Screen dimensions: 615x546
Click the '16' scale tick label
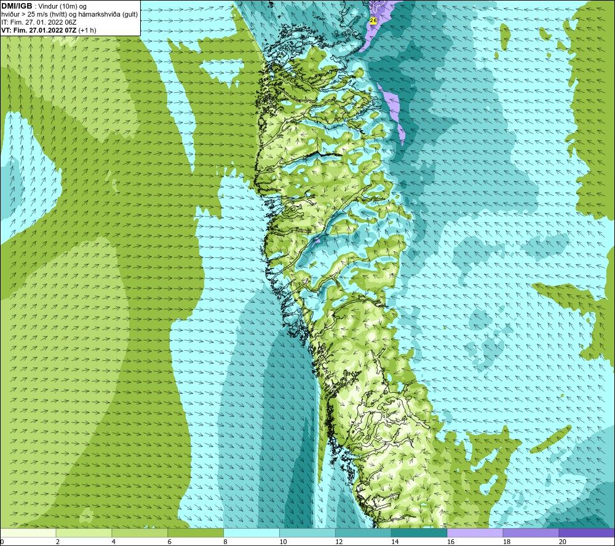pos(451,542)
